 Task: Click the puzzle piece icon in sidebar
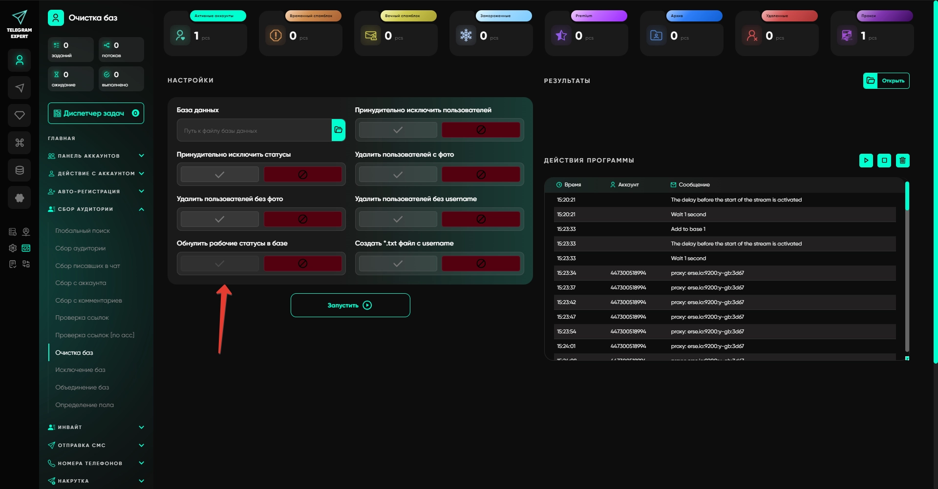[20, 198]
